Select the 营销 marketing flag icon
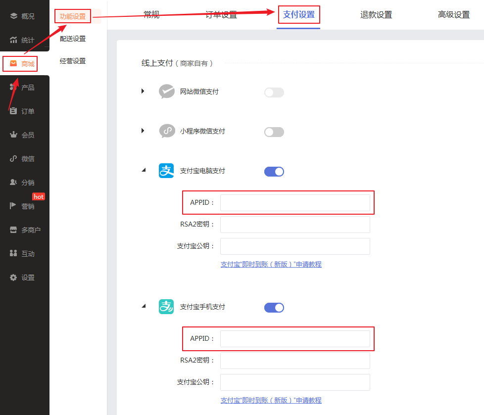The width and height of the screenshot is (484, 415). (x=14, y=206)
